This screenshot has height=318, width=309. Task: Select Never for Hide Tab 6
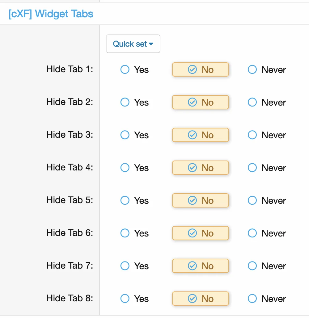click(252, 233)
